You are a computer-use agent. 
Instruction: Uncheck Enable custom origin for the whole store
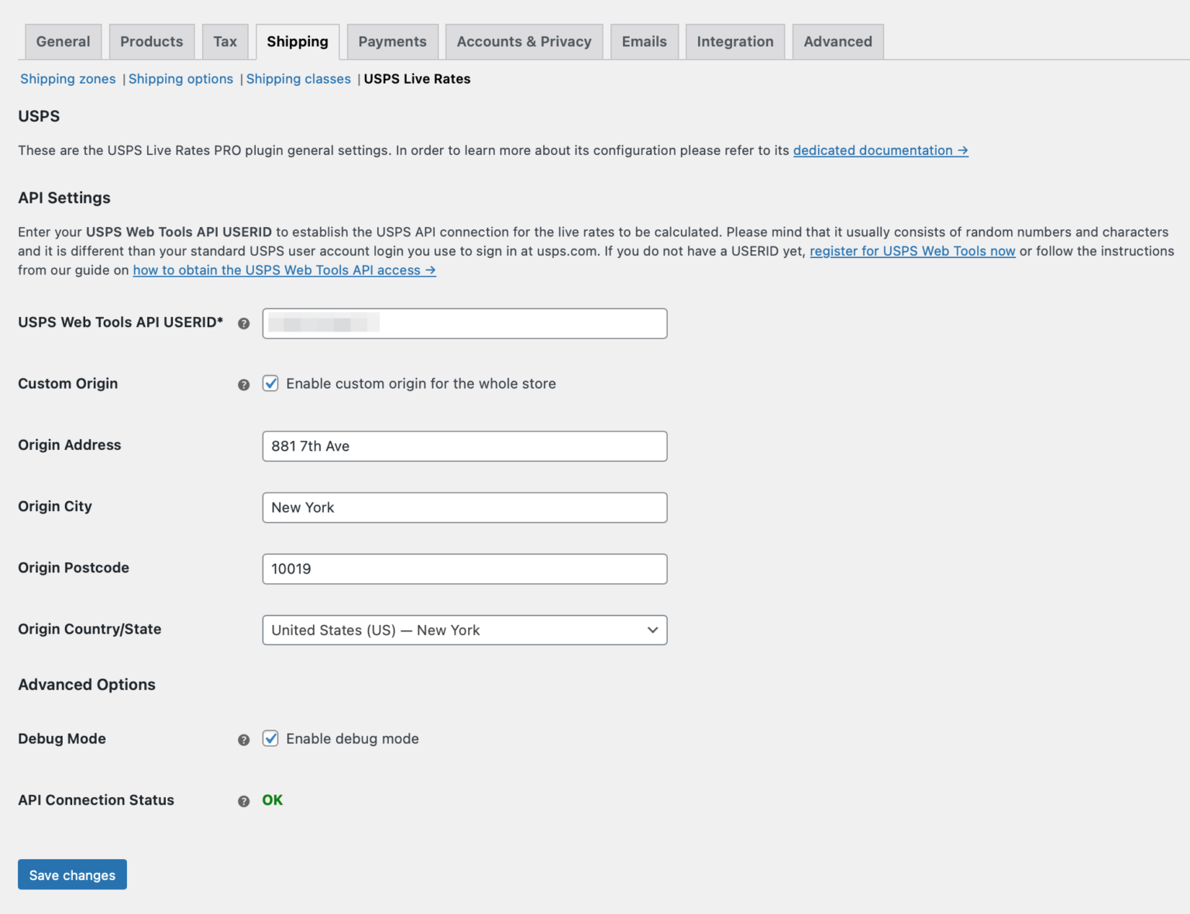(x=270, y=383)
